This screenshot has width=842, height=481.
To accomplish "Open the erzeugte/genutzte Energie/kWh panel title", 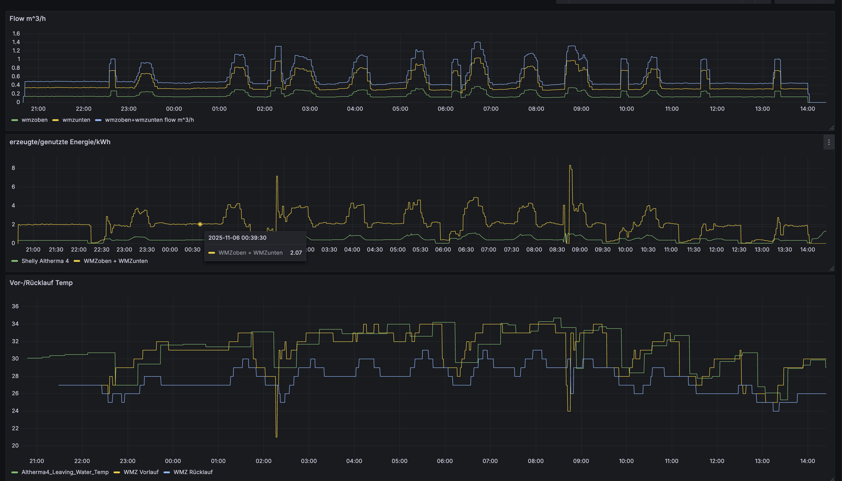I will (x=60, y=142).
